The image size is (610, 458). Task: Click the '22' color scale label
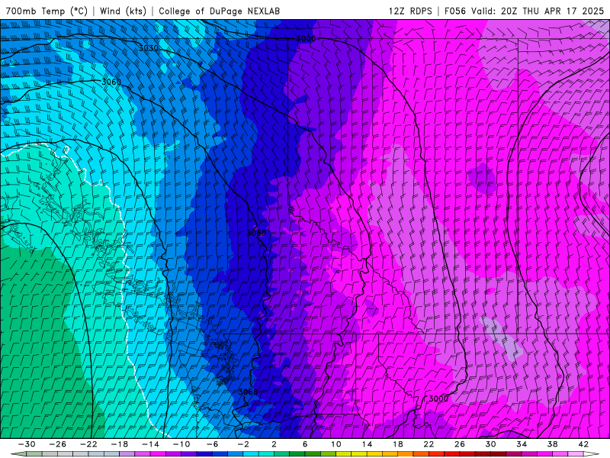(x=429, y=444)
